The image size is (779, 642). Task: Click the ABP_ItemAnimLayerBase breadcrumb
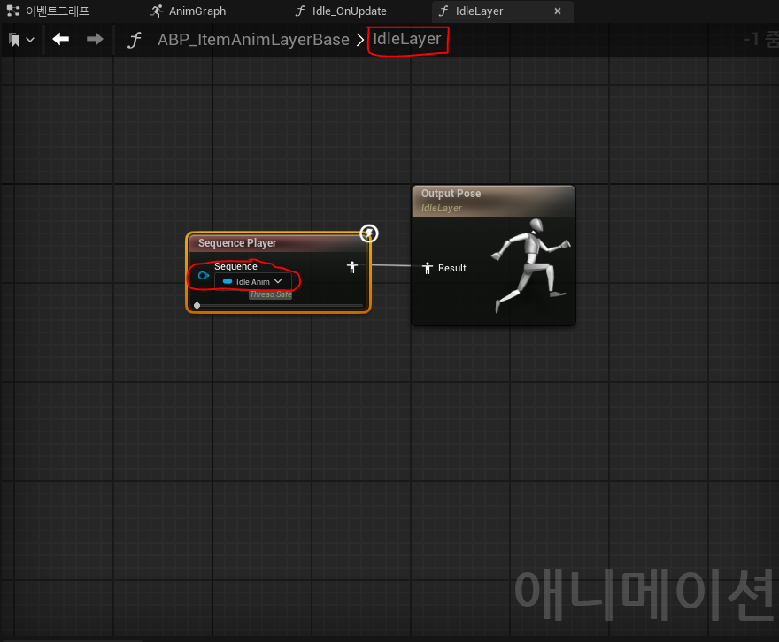click(x=253, y=40)
